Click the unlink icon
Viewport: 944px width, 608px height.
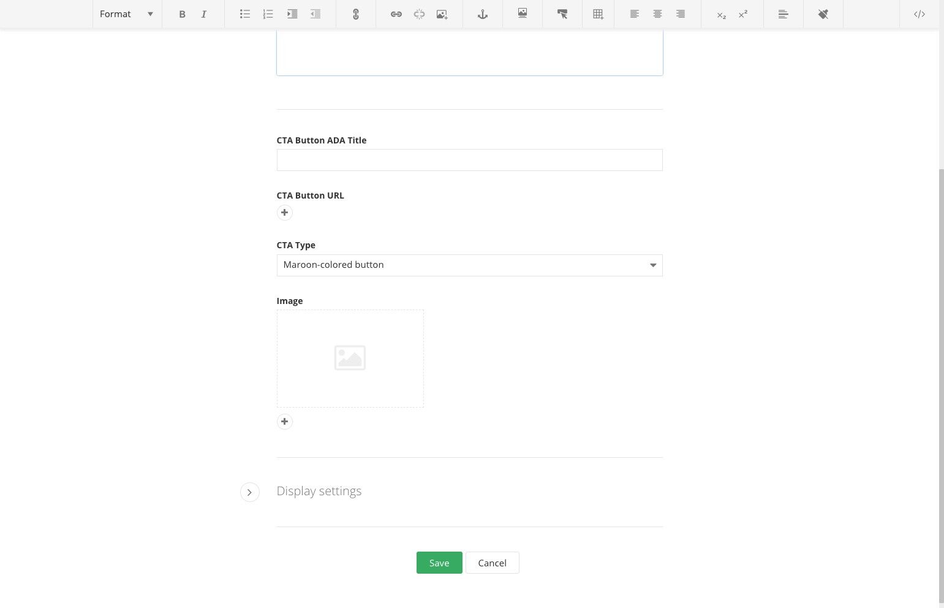pos(419,14)
